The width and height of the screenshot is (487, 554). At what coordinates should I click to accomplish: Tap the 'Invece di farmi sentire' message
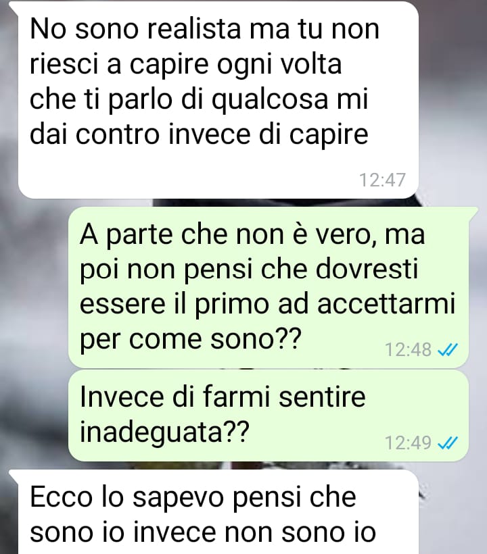(x=269, y=415)
